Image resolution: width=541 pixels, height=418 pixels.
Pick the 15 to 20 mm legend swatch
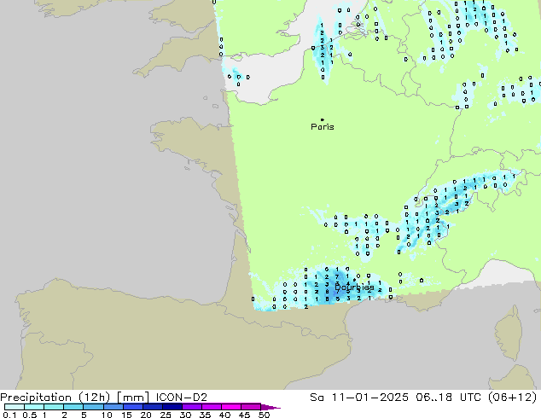point(132,407)
